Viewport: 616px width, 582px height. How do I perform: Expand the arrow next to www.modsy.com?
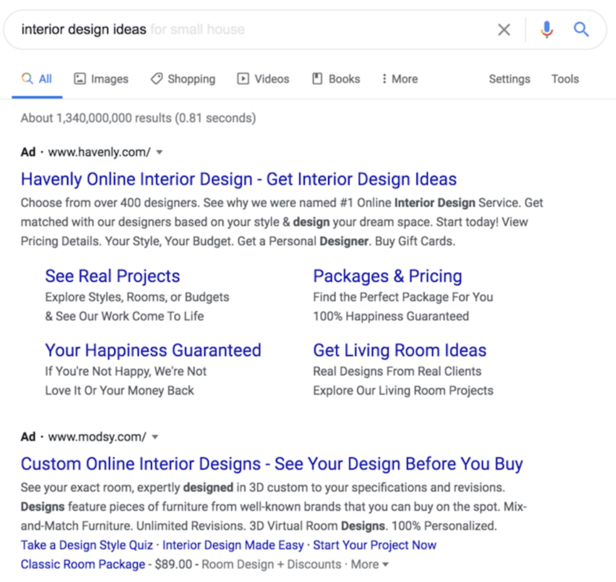tap(155, 437)
